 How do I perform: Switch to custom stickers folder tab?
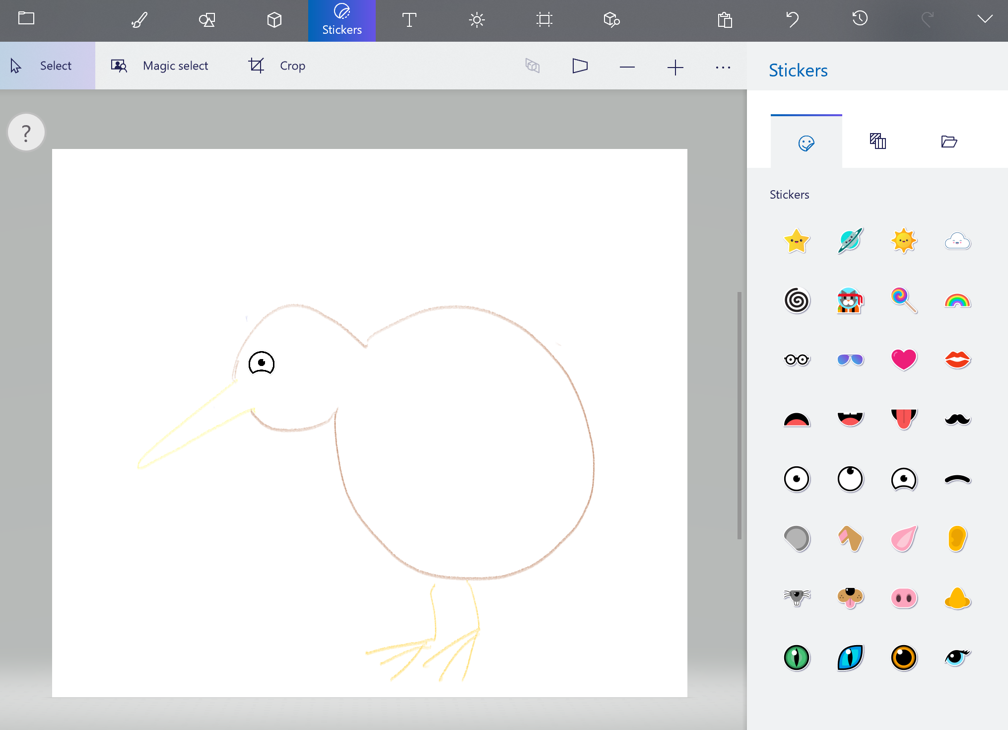(x=949, y=142)
